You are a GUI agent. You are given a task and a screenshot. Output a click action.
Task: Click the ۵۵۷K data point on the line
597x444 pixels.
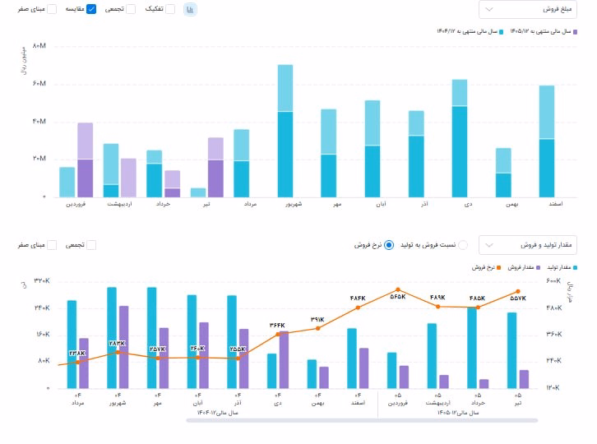pos(518,291)
